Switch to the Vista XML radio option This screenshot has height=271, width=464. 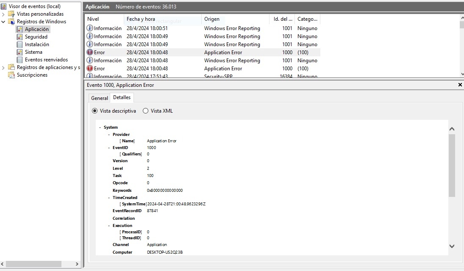pos(146,111)
